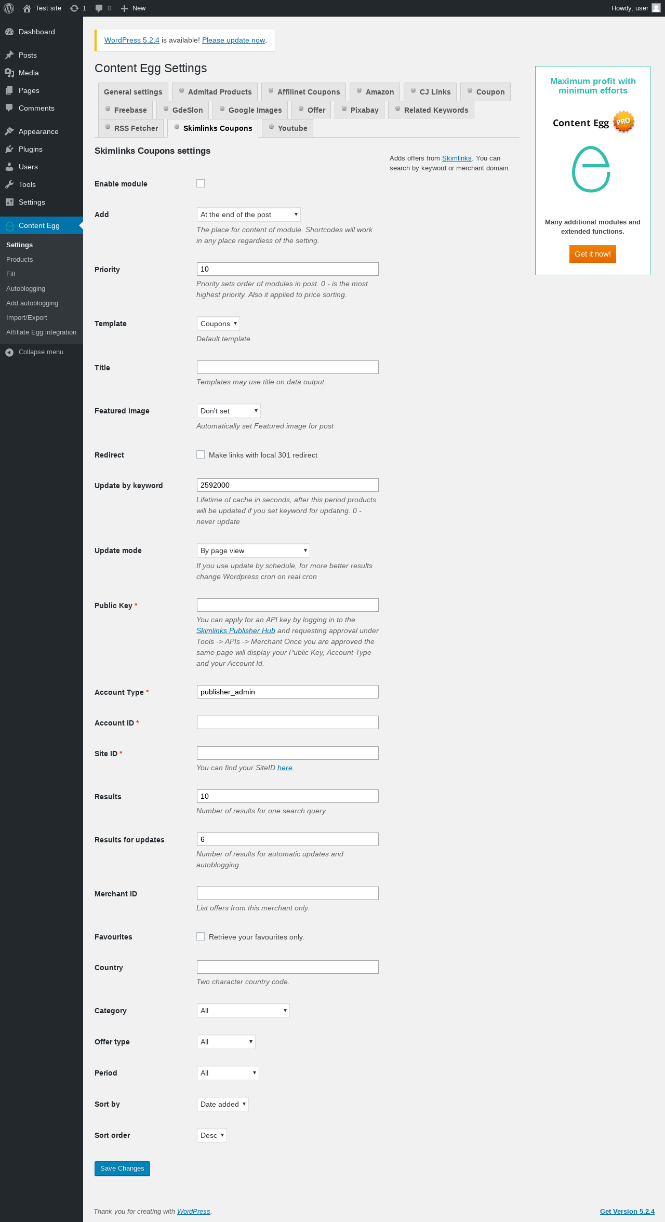Click the Collapse menu arrow icon
Screen dimensions: 665x1222
click(x=9, y=352)
